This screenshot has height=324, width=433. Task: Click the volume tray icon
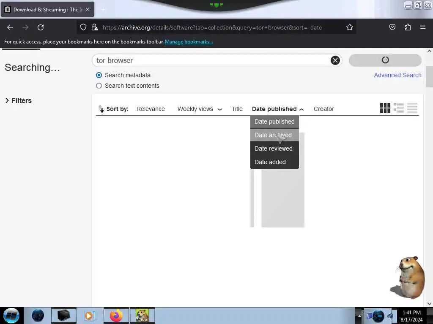coord(390,316)
